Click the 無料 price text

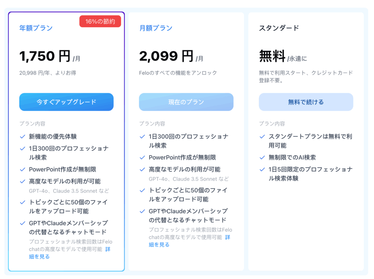pos(272,56)
